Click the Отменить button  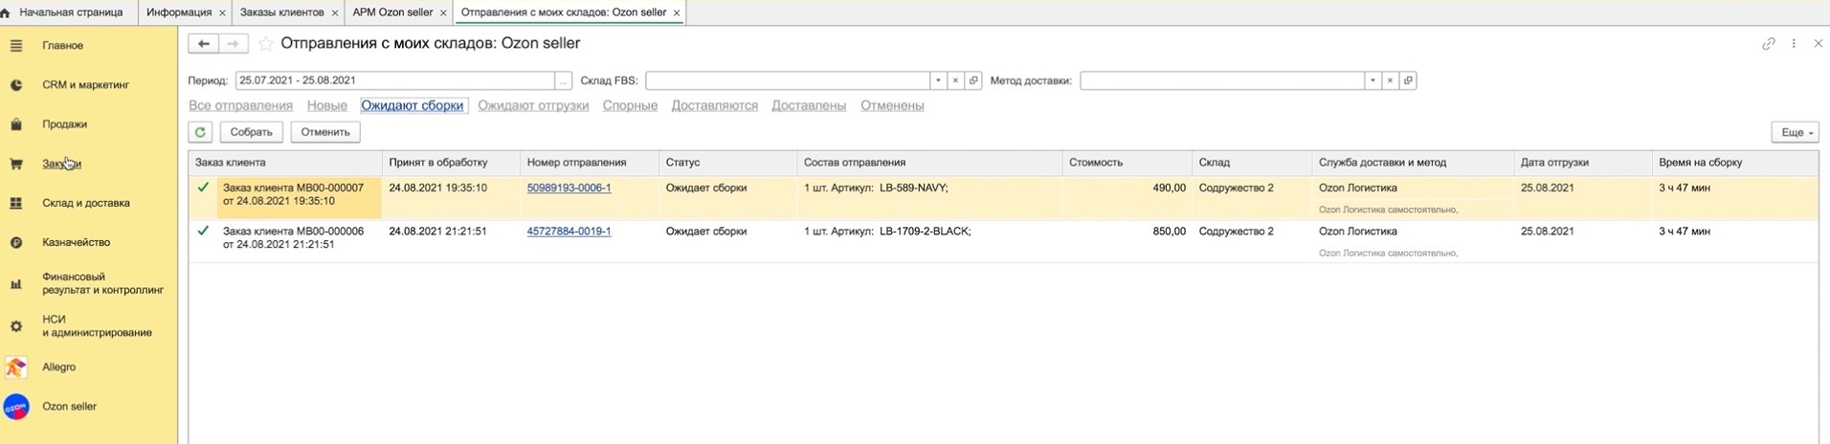click(x=325, y=132)
